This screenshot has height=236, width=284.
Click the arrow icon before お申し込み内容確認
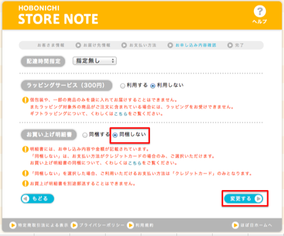[x=170, y=45]
